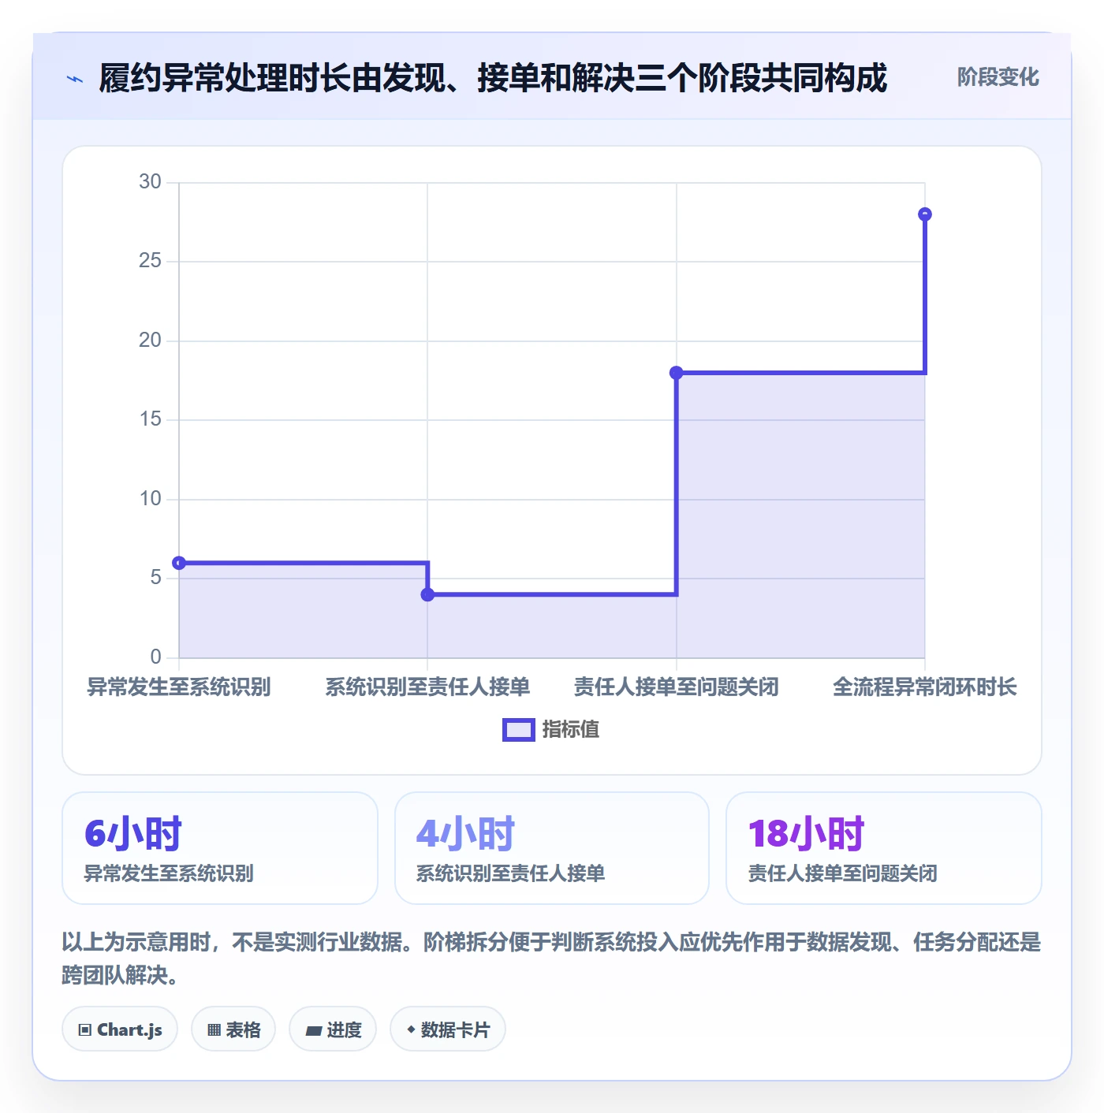Click the x-axis label 责任人接单至问题关闭

(676, 687)
